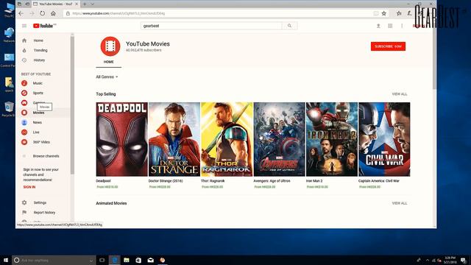This screenshot has height=265, width=471.
Task: Open the News channel in sidebar
Action: pos(38,123)
